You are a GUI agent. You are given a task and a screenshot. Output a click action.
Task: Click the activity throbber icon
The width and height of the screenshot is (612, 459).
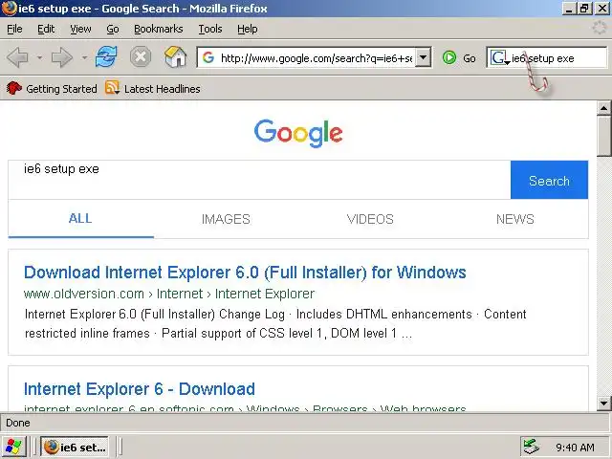600,28
